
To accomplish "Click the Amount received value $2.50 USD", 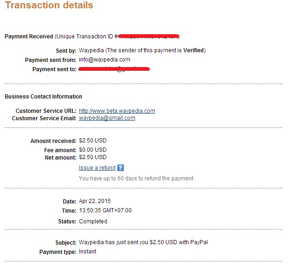I will pyautogui.click(x=92, y=141).
